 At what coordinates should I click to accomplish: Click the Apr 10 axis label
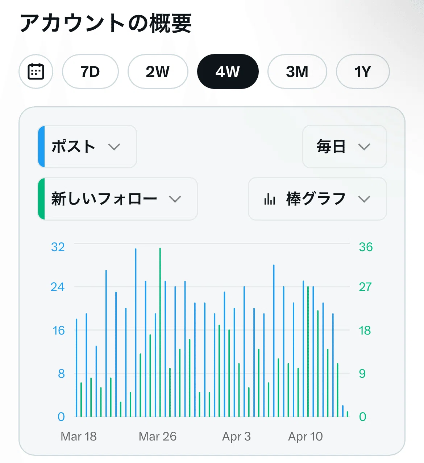click(x=305, y=436)
